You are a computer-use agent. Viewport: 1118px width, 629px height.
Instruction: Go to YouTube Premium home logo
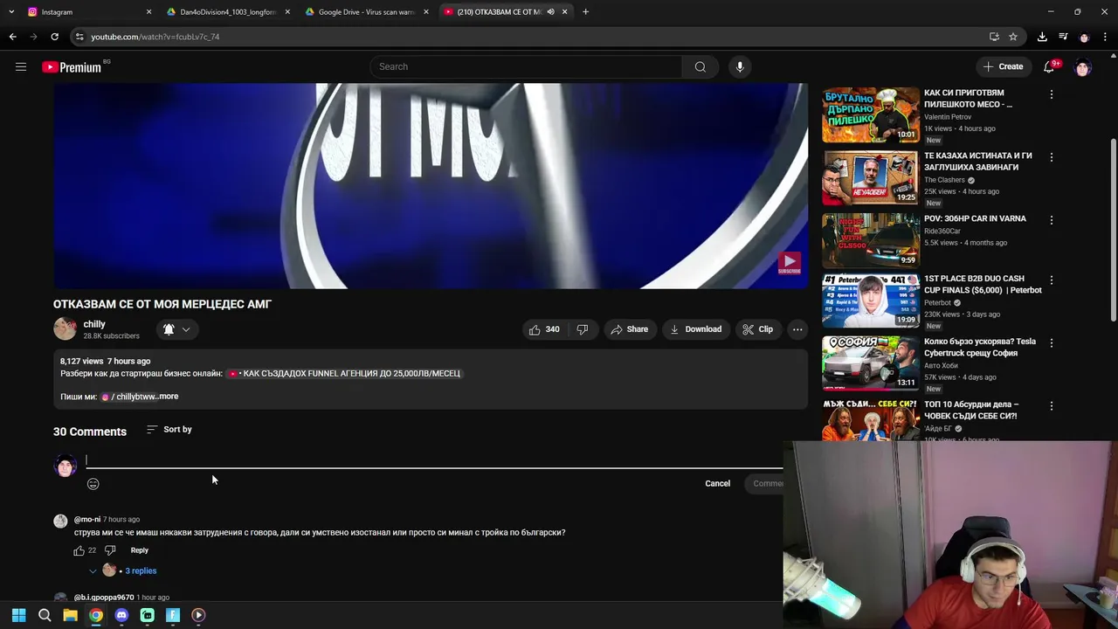[72, 67]
